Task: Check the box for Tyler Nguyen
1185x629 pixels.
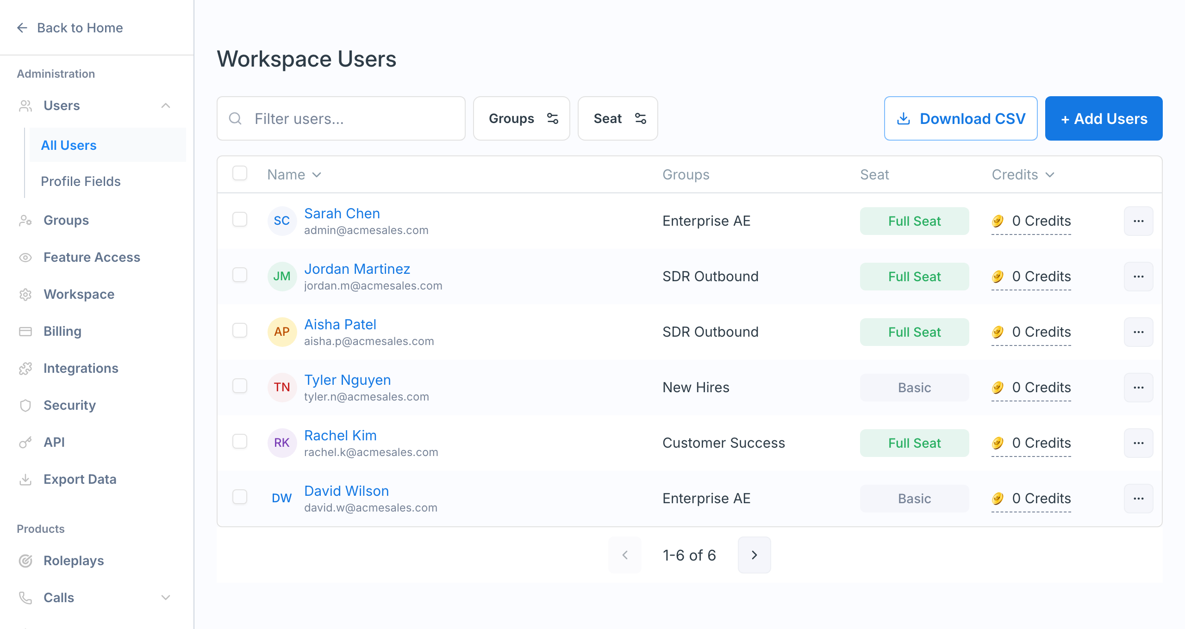Action: click(x=240, y=386)
